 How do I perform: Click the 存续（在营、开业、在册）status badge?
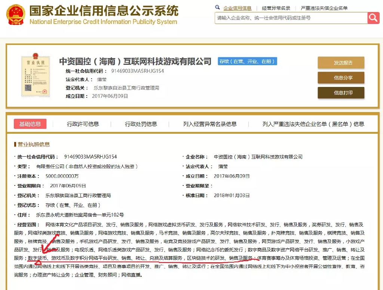(247, 61)
